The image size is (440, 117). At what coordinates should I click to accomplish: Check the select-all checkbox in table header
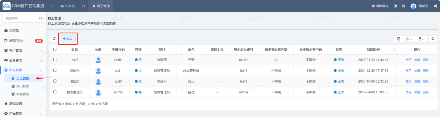coord(55,49)
